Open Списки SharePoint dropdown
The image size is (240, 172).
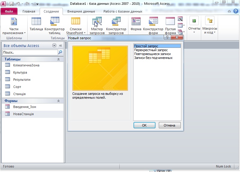click(x=75, y=26)
